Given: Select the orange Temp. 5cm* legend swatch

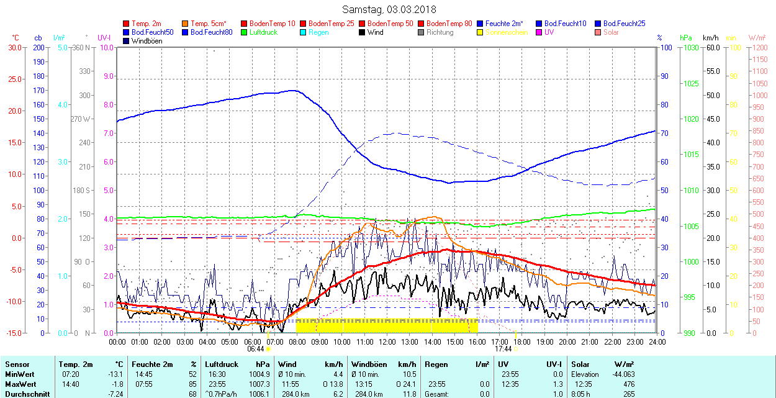Looking at the screenshot, I should (186, 24).
